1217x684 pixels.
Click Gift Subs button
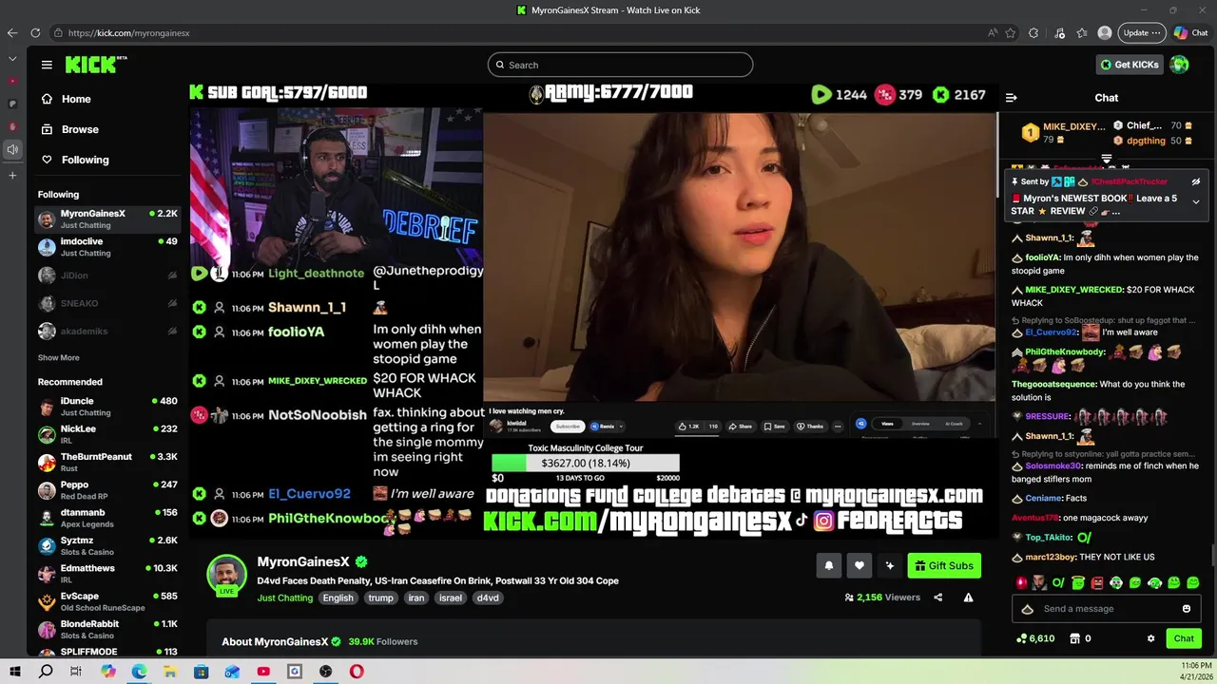(944, 565)
